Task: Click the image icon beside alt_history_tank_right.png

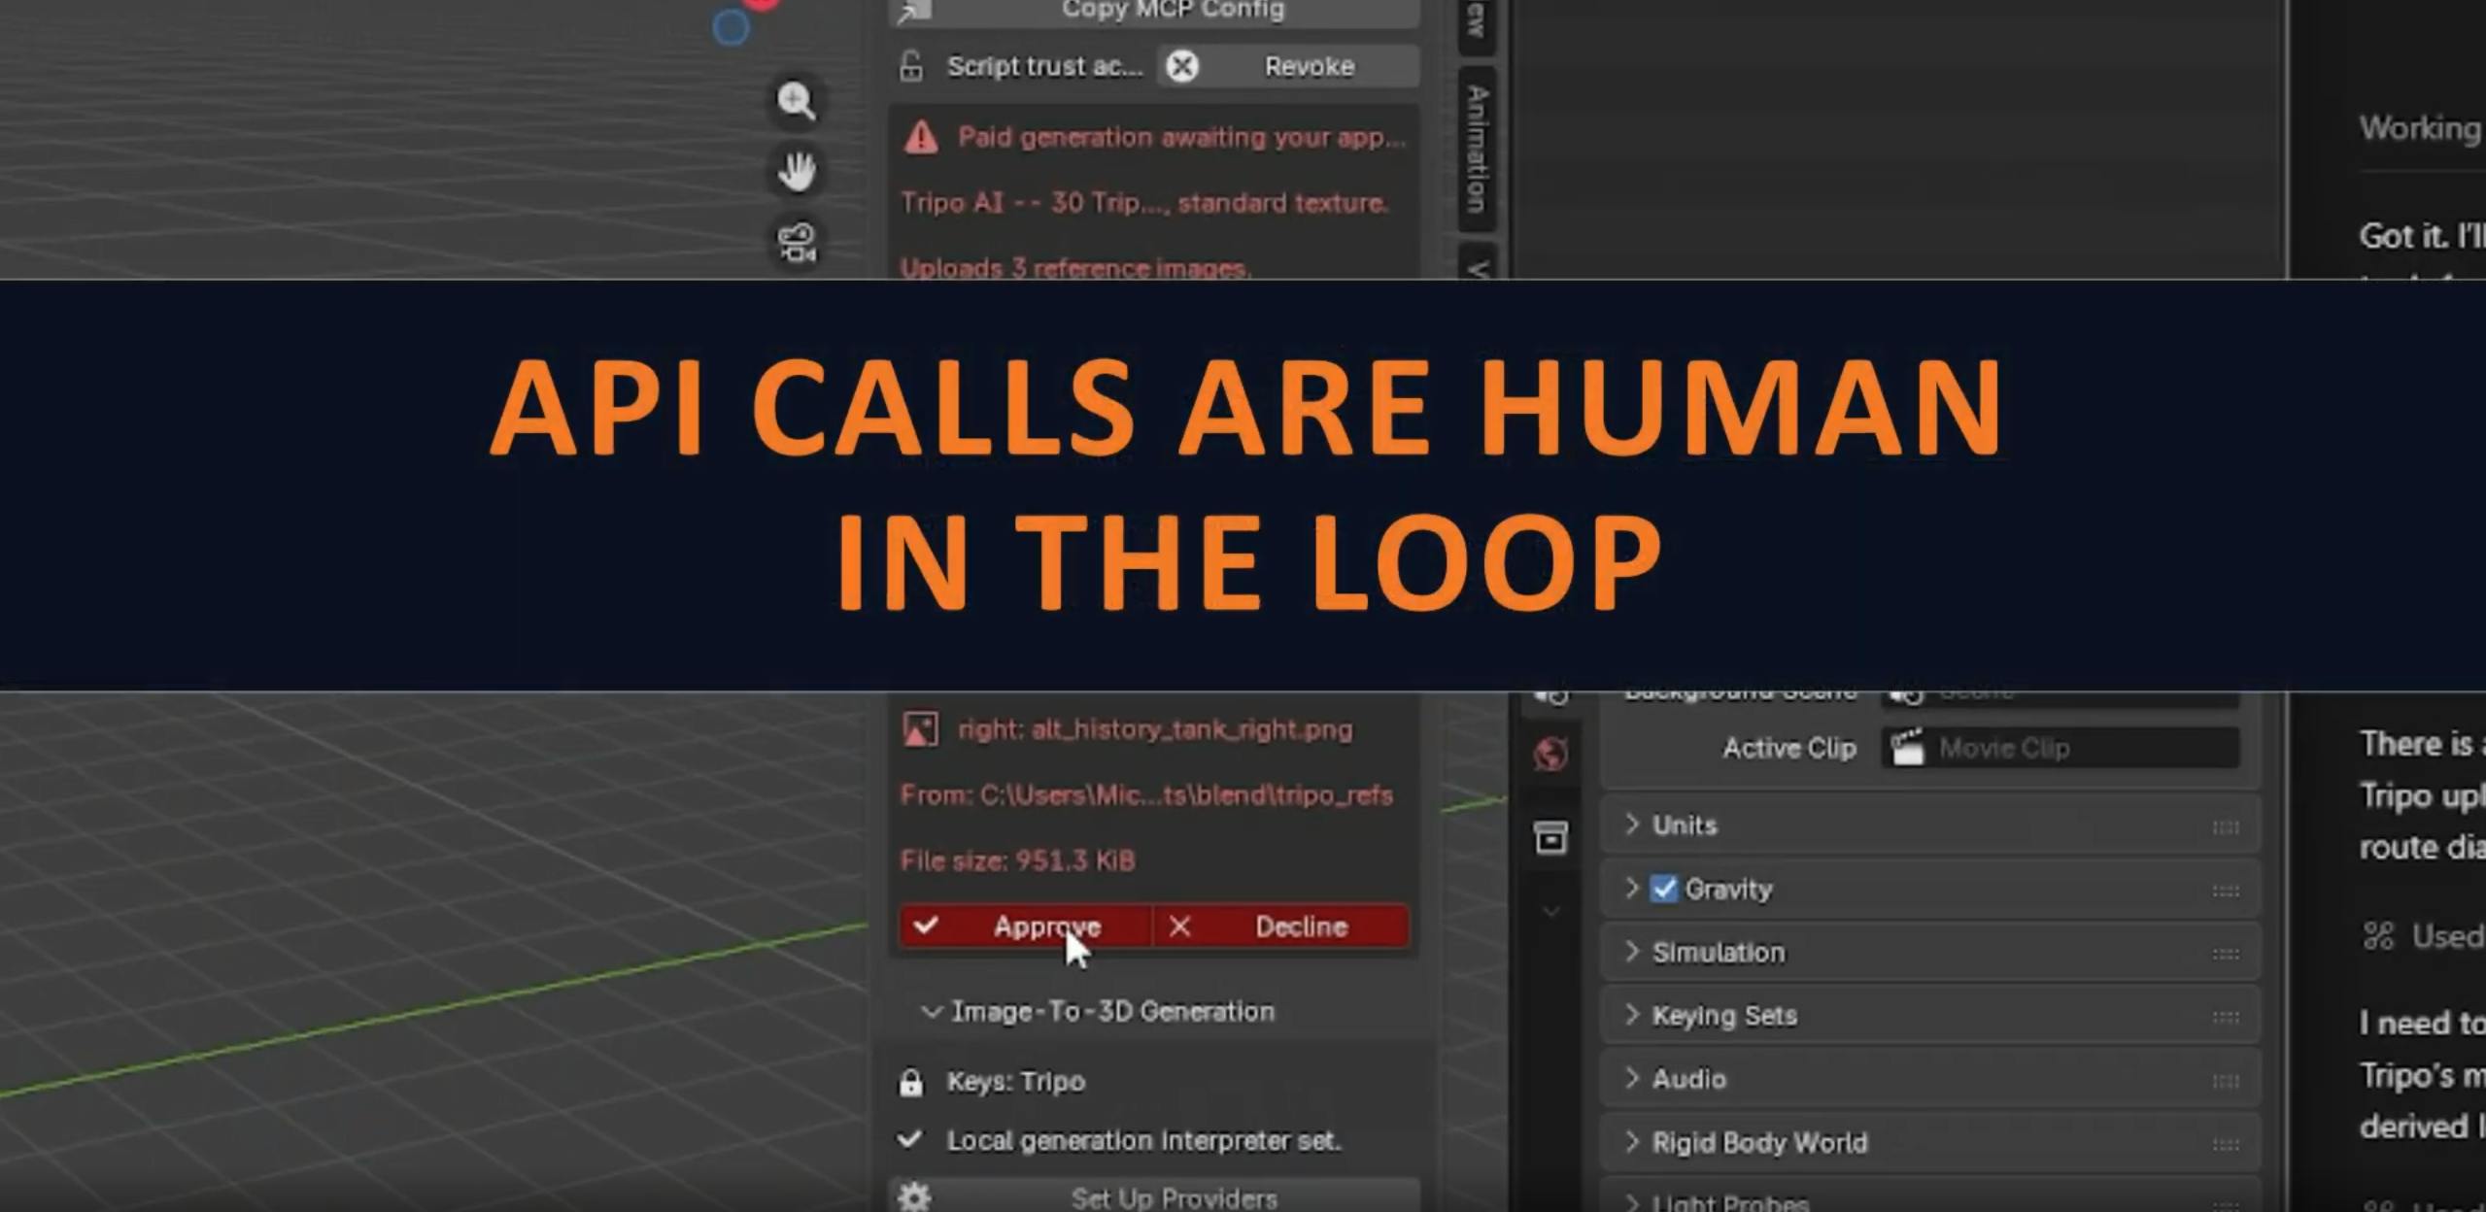Action: tap(920, 729)
